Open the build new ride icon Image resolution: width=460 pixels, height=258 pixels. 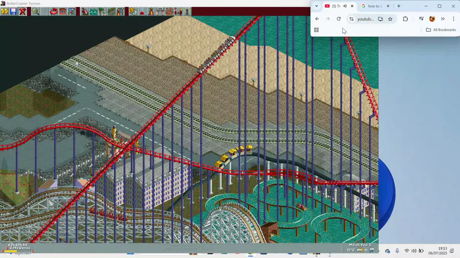point(120,11)
